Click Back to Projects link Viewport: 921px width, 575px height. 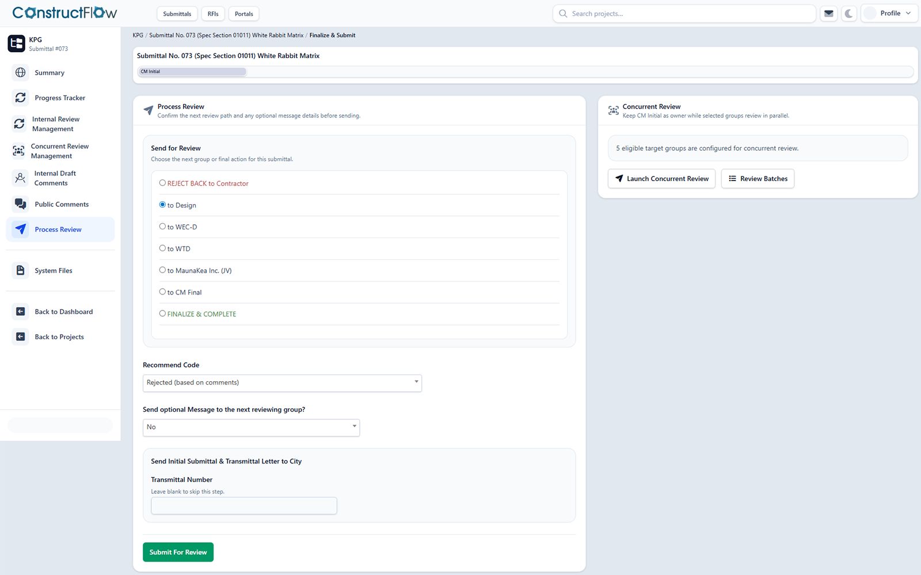(x=59, y=338)
